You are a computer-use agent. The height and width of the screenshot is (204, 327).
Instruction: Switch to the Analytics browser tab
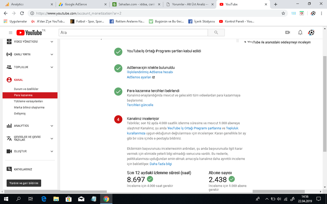(29, 4)
